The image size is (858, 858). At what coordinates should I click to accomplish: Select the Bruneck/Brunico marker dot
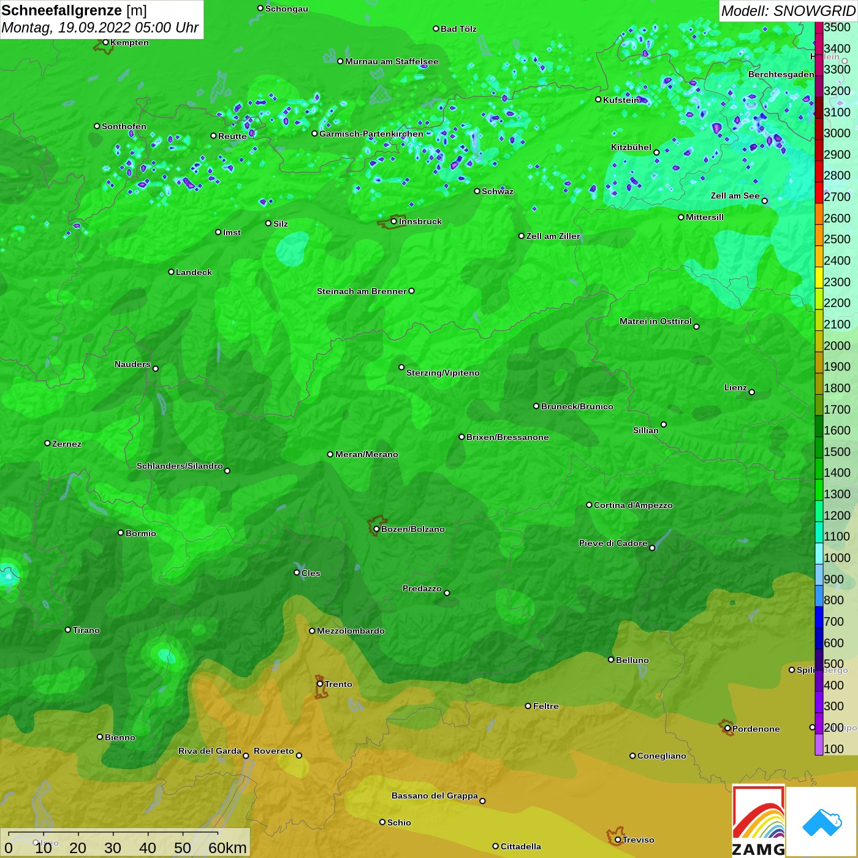point(536,406)
